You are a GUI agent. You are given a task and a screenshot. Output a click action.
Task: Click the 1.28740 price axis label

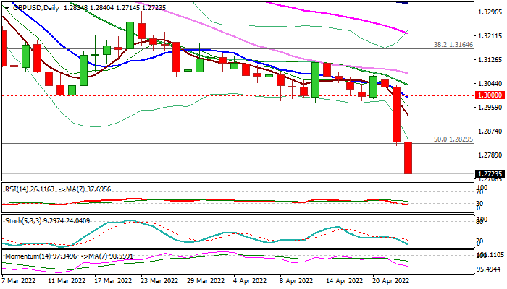point(489,131)
